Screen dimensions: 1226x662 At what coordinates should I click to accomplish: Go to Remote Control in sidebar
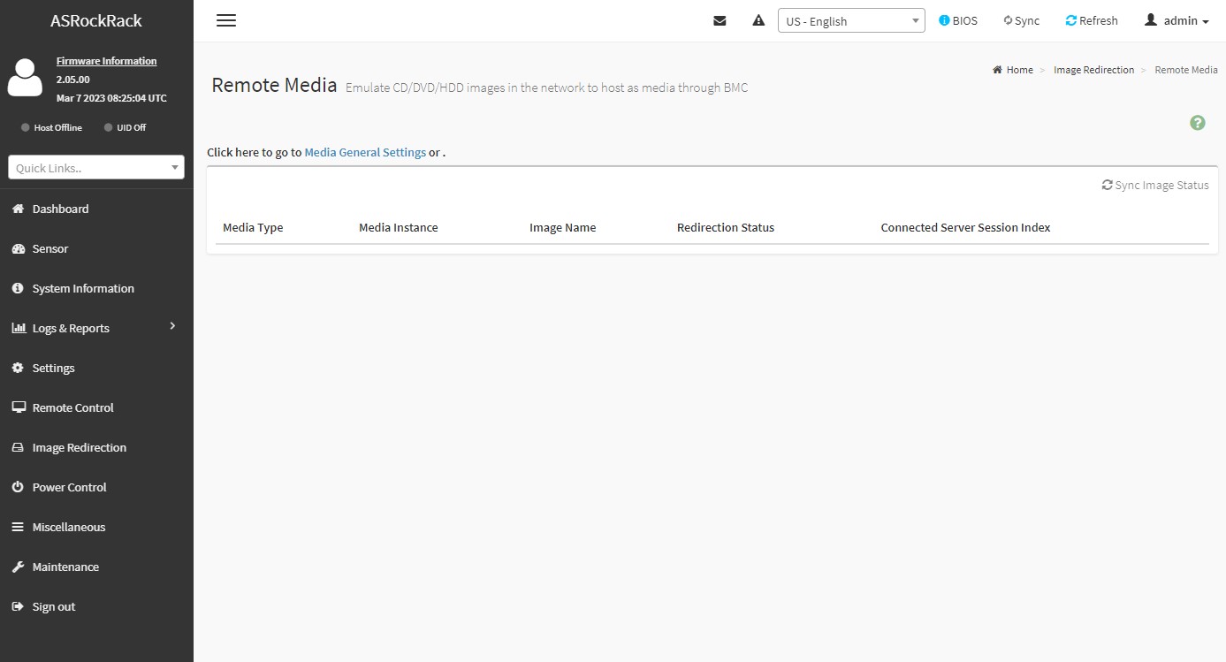coord(72,407)
